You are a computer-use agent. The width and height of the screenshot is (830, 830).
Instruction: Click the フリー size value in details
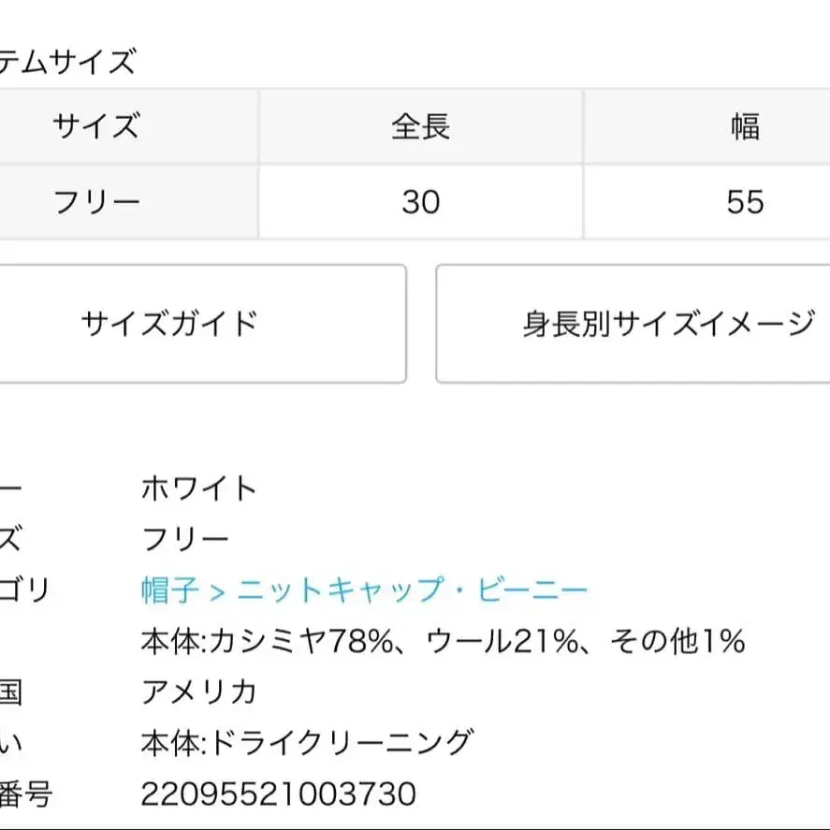[184, 539]
